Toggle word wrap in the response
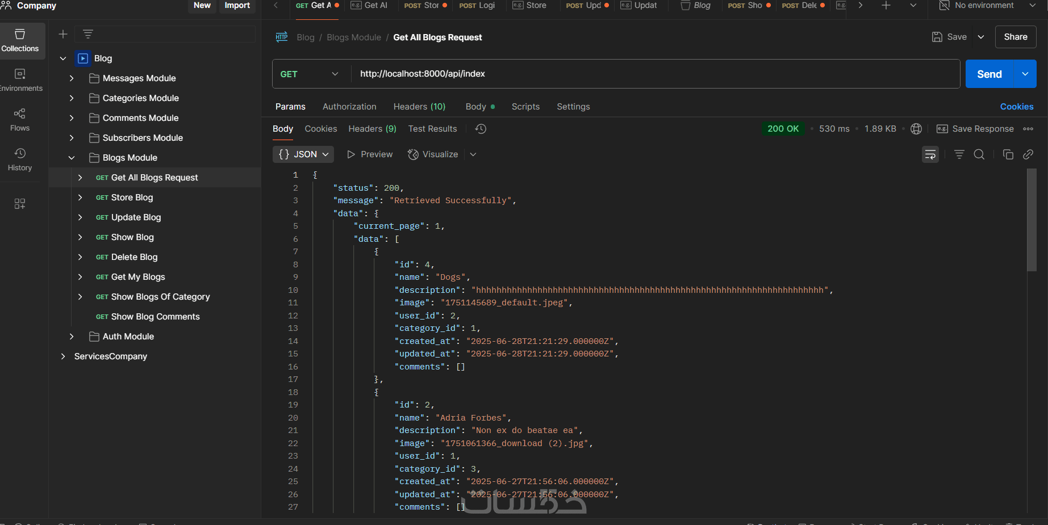Viewport: 1048px width, 525px height. (930, 154)
